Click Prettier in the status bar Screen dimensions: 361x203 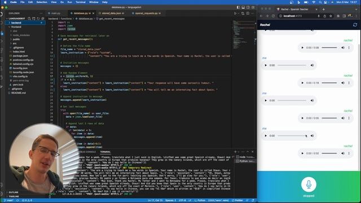click(x=237, y=201)
